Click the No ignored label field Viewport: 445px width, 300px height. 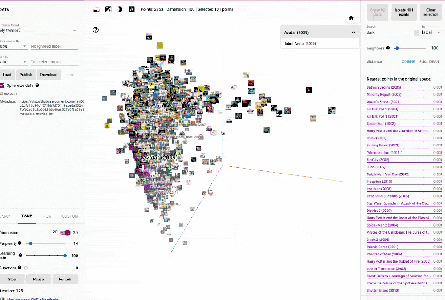54,46
